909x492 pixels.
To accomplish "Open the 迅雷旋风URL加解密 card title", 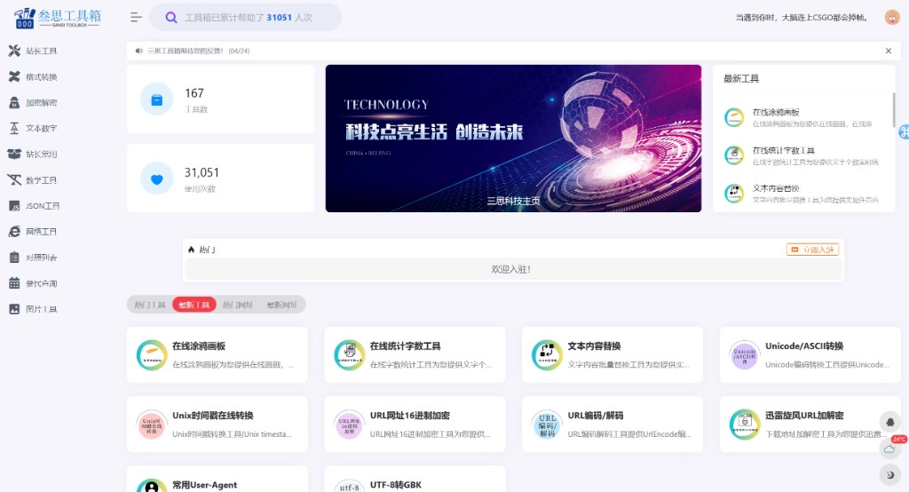I will coord(804,416).
